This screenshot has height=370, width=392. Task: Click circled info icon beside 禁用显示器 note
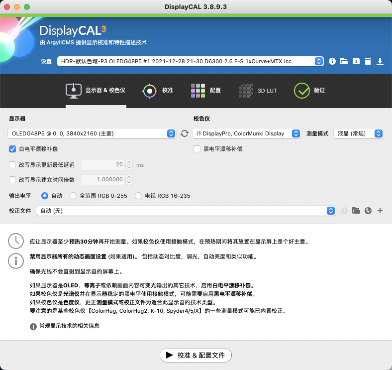(x=16, y=261)
